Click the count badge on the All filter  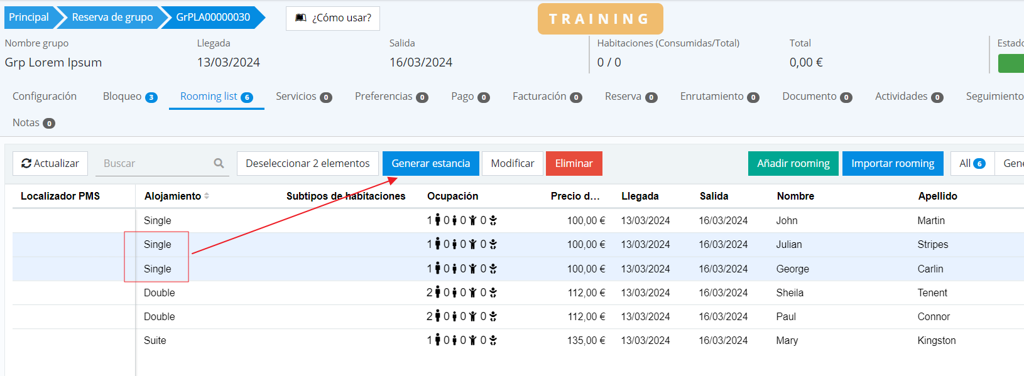(x=979, y=164)
